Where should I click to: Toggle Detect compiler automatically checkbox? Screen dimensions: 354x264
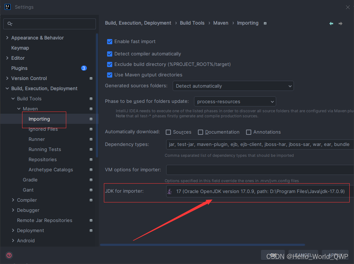[x=110, y=54]
